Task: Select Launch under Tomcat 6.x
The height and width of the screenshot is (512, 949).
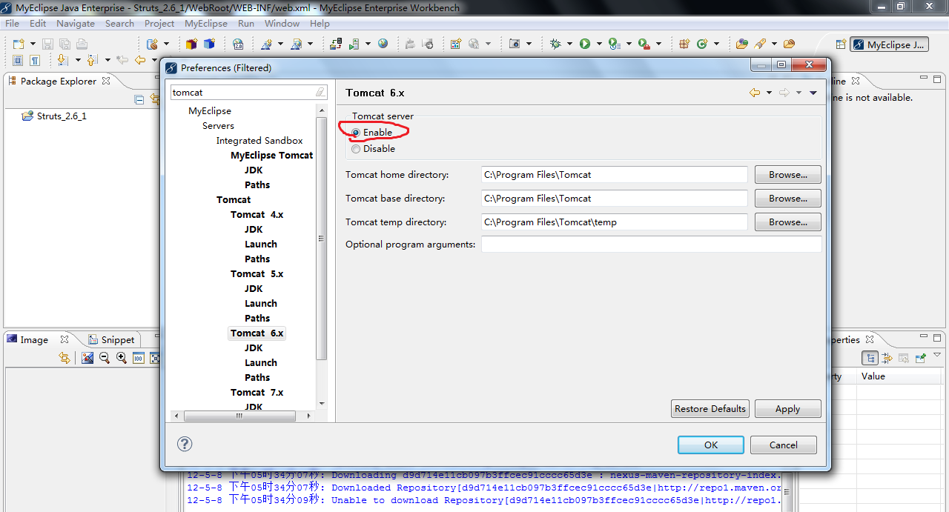Action: [x=261, y=362]
